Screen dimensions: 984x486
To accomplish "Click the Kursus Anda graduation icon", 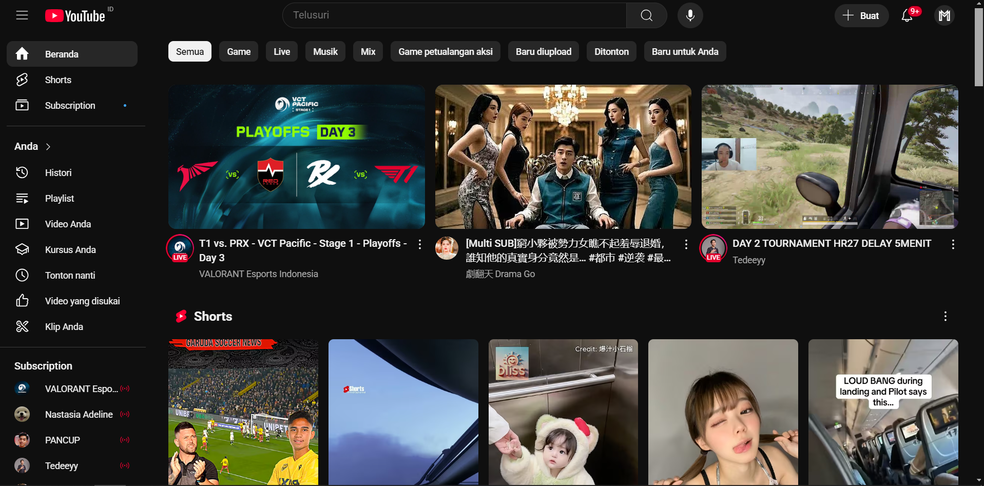I will (22, 249).
